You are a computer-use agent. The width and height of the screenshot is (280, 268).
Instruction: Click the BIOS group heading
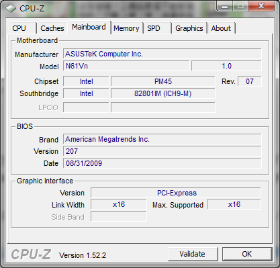(x=25, y=126)
